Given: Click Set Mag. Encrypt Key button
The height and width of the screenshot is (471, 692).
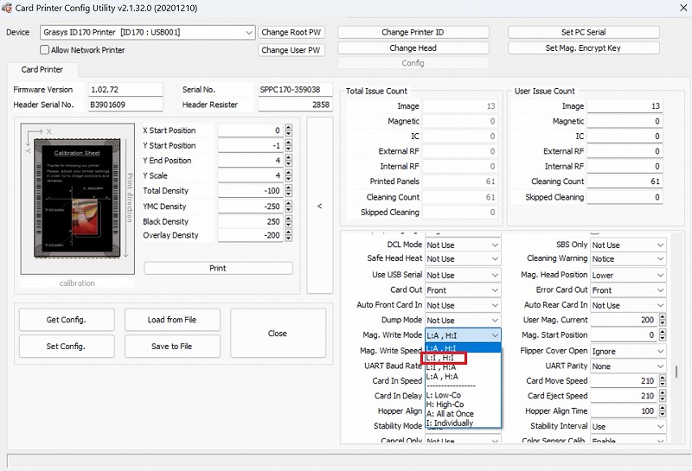Looking at the screenshot, I should pos(583,48).
